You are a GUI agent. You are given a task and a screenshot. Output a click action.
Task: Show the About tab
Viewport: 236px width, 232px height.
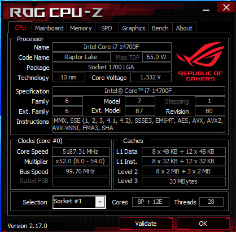184,28
